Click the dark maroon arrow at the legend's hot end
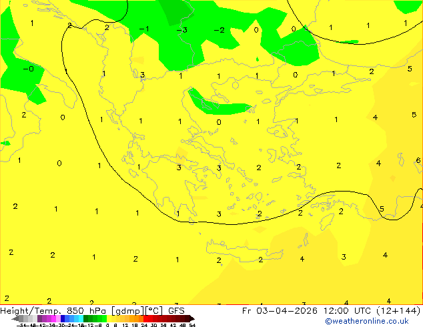 pos(192,318)
